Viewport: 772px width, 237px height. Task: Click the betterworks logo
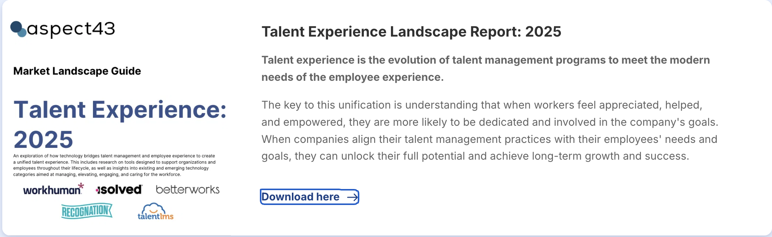coord(187,189)
